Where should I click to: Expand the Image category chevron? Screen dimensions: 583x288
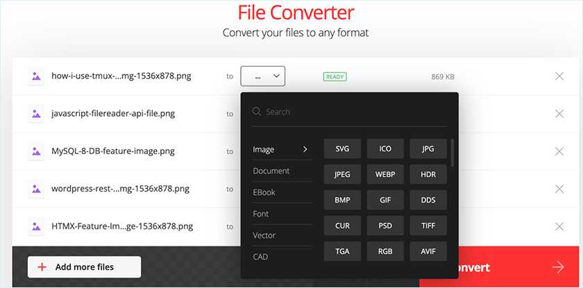pyautogui.click(x=305, y=149)
